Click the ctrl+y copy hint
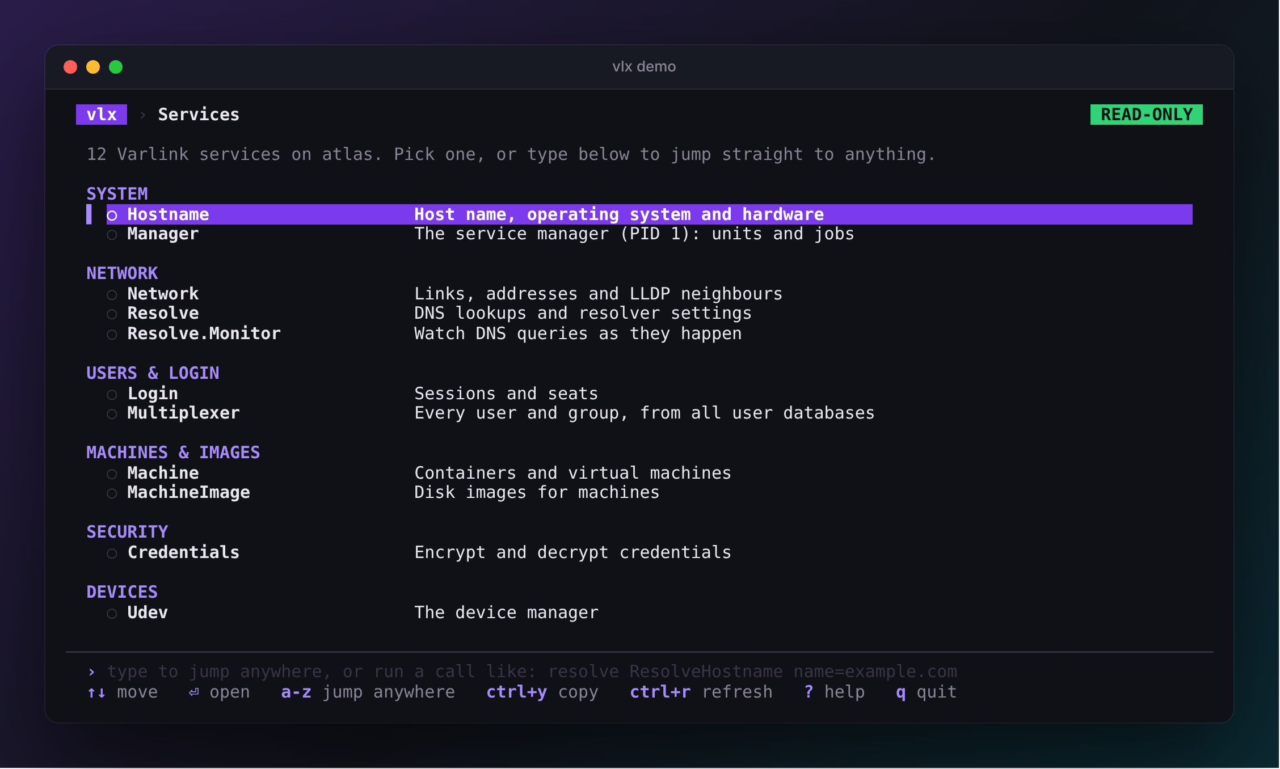Screen dimensions: 1280x769 [x=542, y=692]
